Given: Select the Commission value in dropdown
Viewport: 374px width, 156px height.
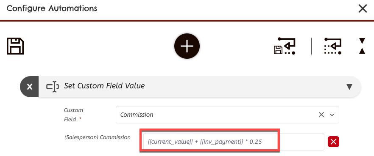Looking at the screenshot, I should coord(137,115).
